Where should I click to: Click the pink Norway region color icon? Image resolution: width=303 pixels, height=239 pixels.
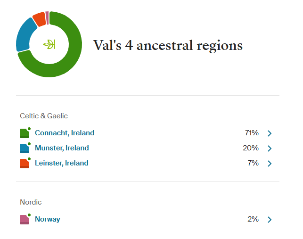pos(25,220)
